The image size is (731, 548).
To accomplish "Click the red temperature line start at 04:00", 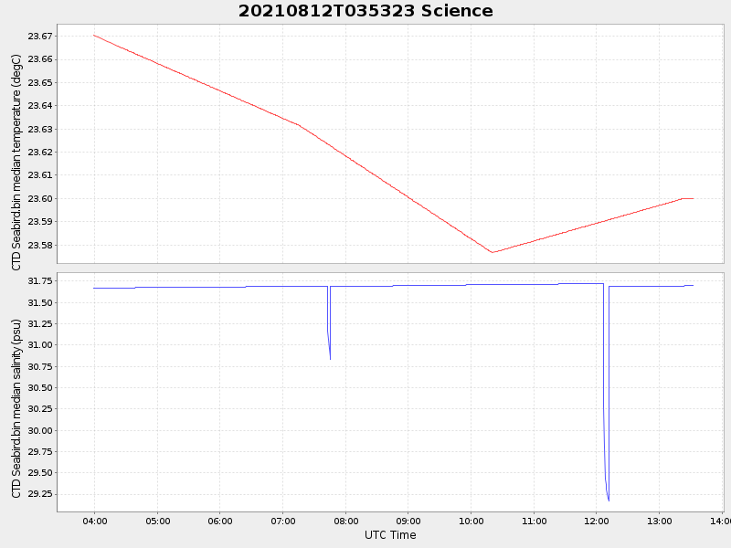I will 94,35.
